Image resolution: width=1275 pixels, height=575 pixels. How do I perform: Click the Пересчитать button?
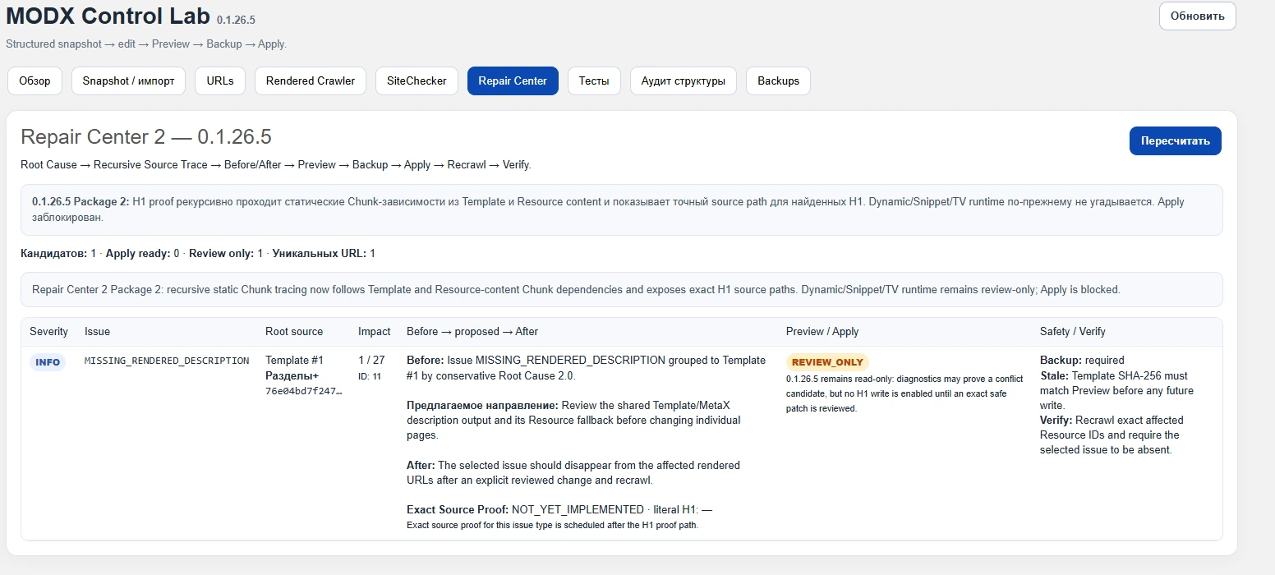click(x=1176, y=140)
